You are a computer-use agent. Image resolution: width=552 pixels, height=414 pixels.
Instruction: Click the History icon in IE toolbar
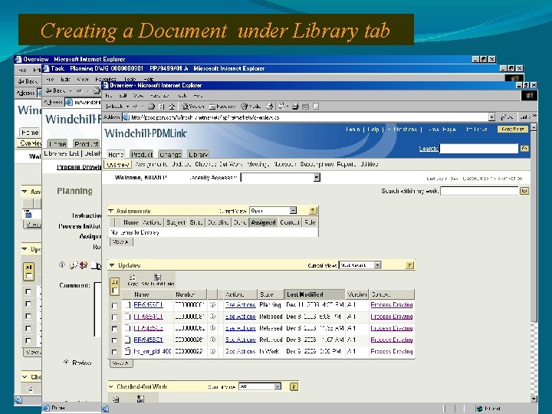[x=269, y=107]
